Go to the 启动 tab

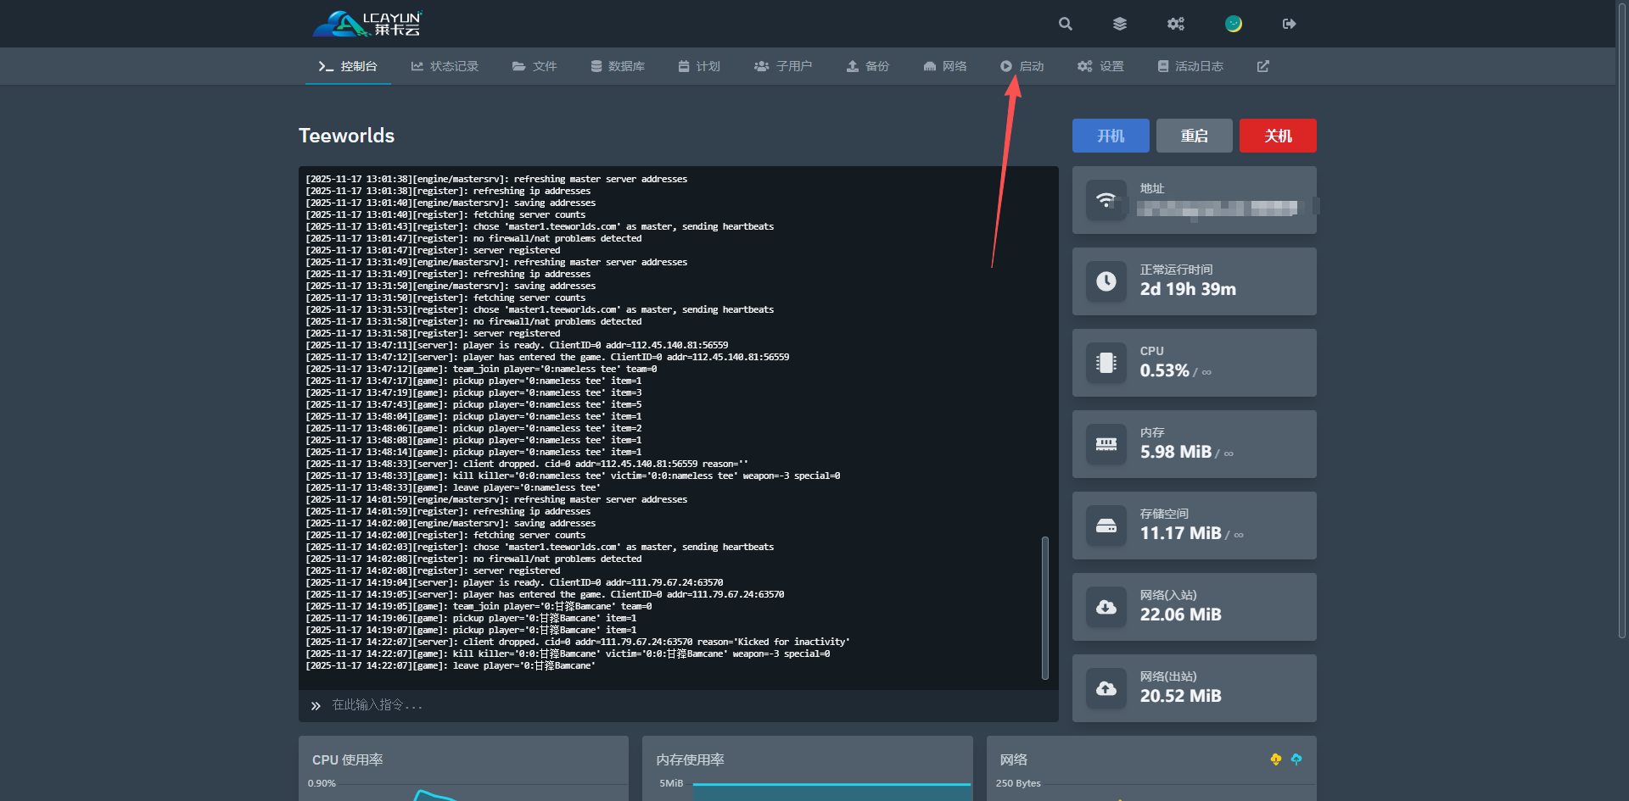(x=1022, y=66)
